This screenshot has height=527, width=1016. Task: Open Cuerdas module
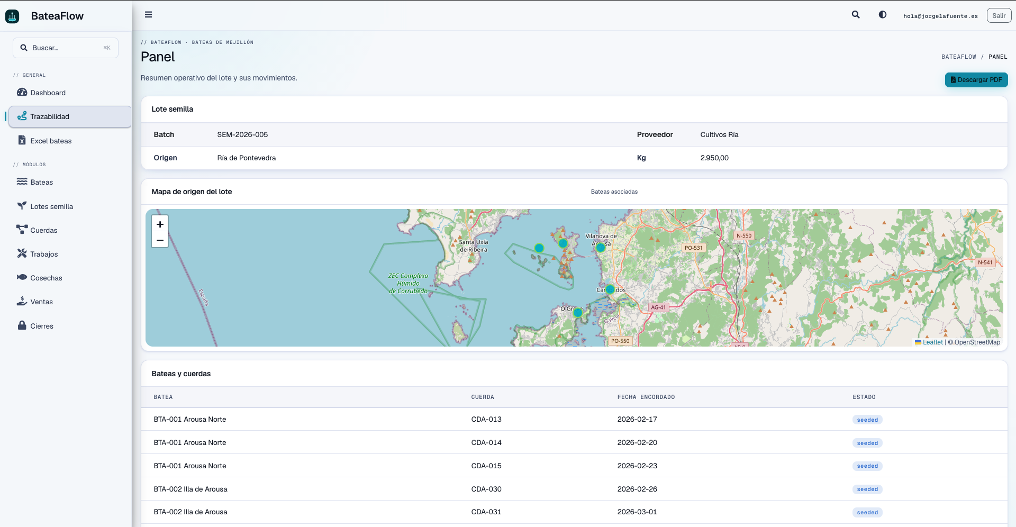[70, 230]
